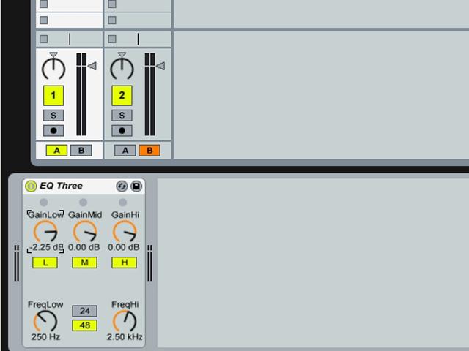The height and width of the screenshot is (351, 469).
Task: Click the EQ Three hot-swap preset icon
Action: pyautogui.click(x=122, y=186)
